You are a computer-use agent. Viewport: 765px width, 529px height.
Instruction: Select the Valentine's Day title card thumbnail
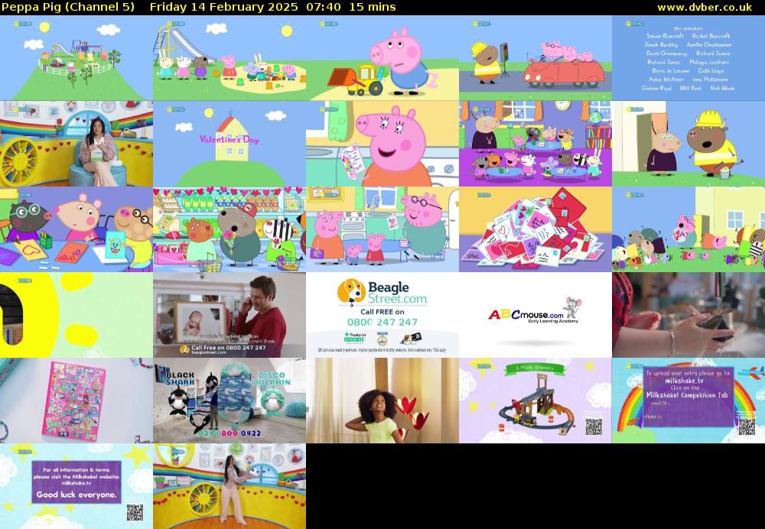point(229,144)
